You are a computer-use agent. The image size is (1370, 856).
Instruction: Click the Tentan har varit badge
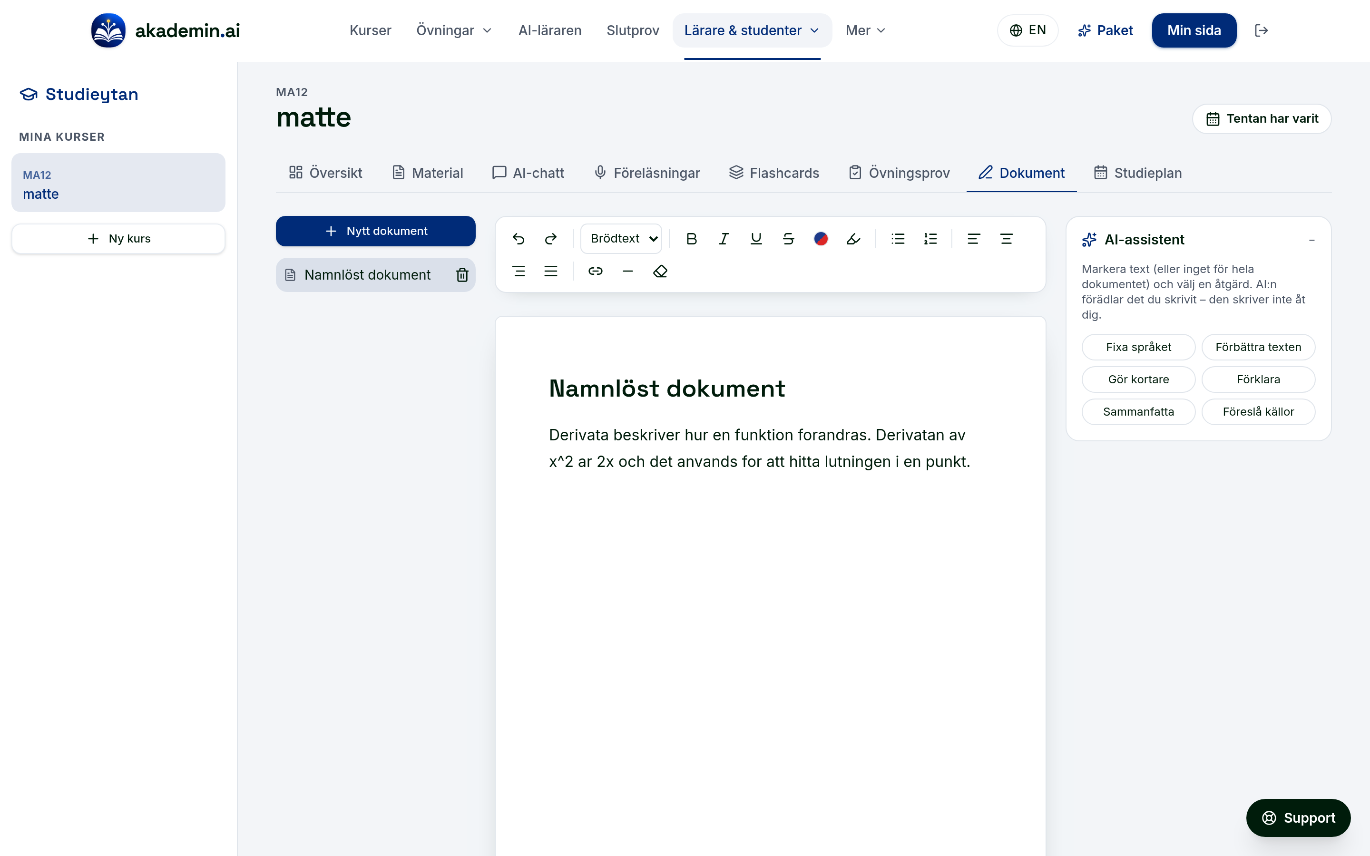tap(1262, 119)
